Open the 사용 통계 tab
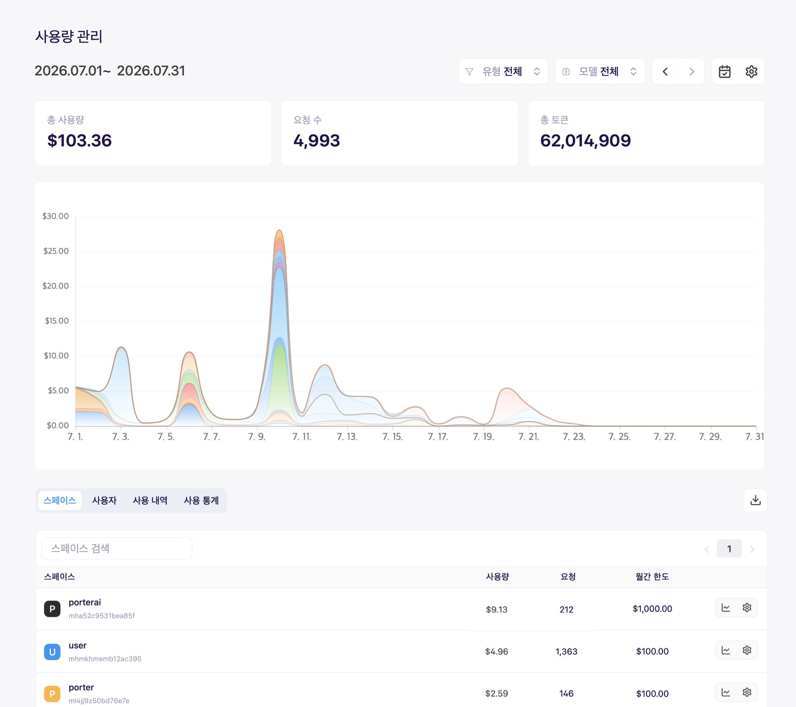Image resolution: width=796 pixels, height=707 pixels. click(202, 500)
